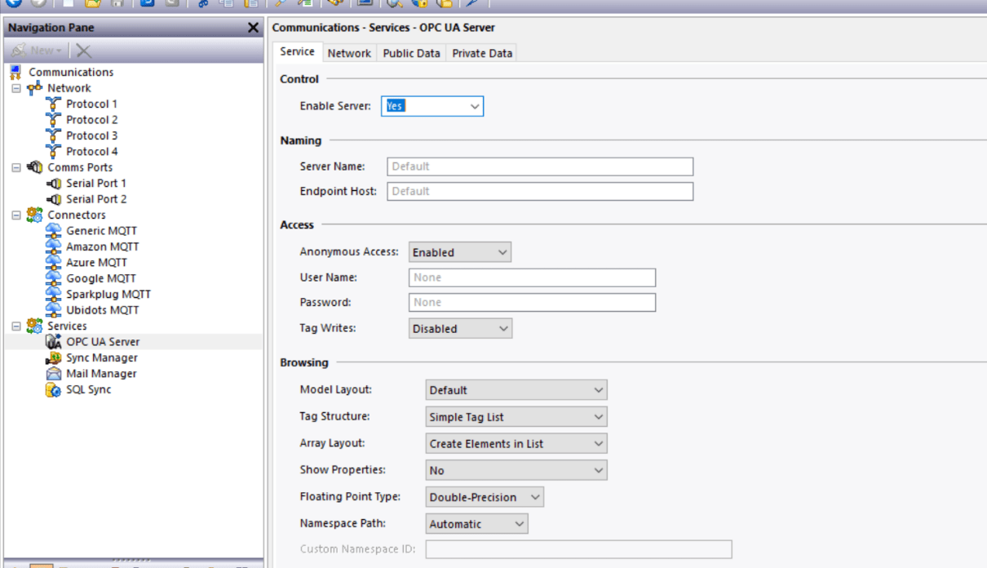Collapse the Services branch

[16, 326]
